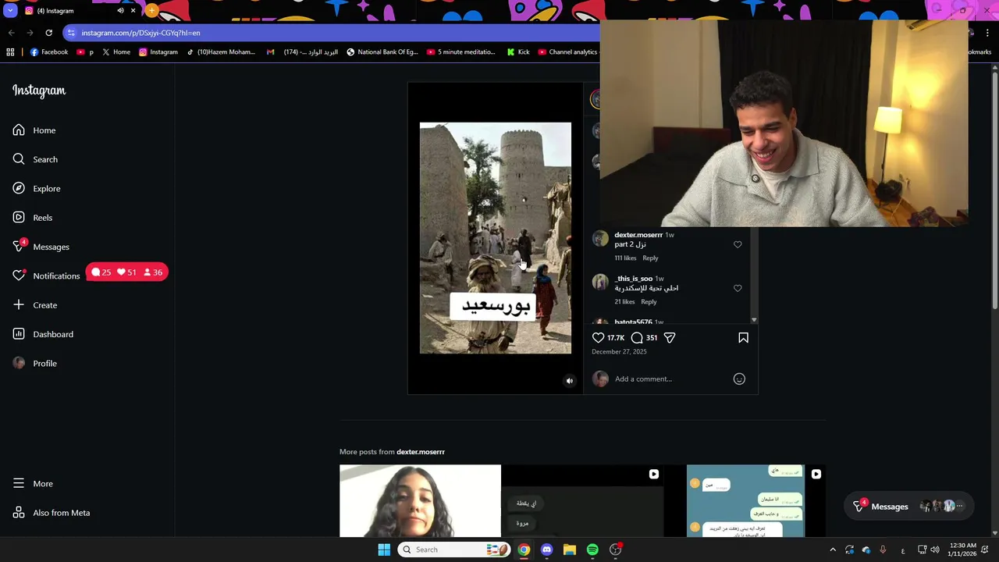Mute the Instagram tab audio
The width and height of the screenshot is (999, 562).
pos(120,11)
